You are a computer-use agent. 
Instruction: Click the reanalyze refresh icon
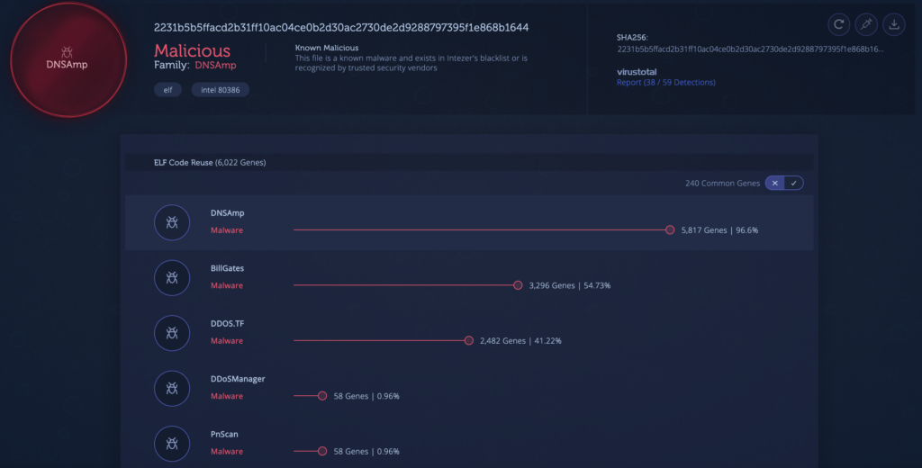(839, 24)
